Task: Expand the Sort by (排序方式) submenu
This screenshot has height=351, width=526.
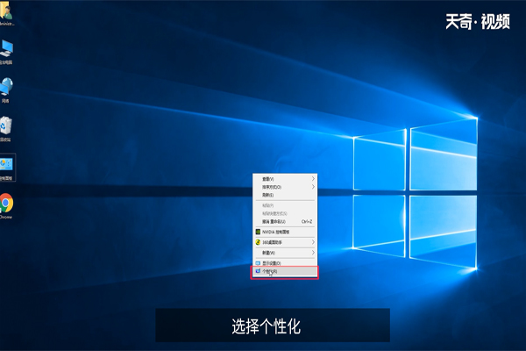Action: coord(284,187)
